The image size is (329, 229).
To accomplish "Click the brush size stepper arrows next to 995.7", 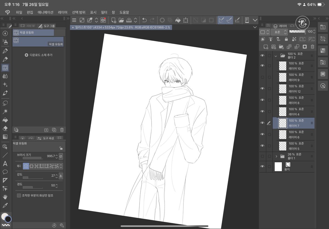I will click(x=56, y=156).
